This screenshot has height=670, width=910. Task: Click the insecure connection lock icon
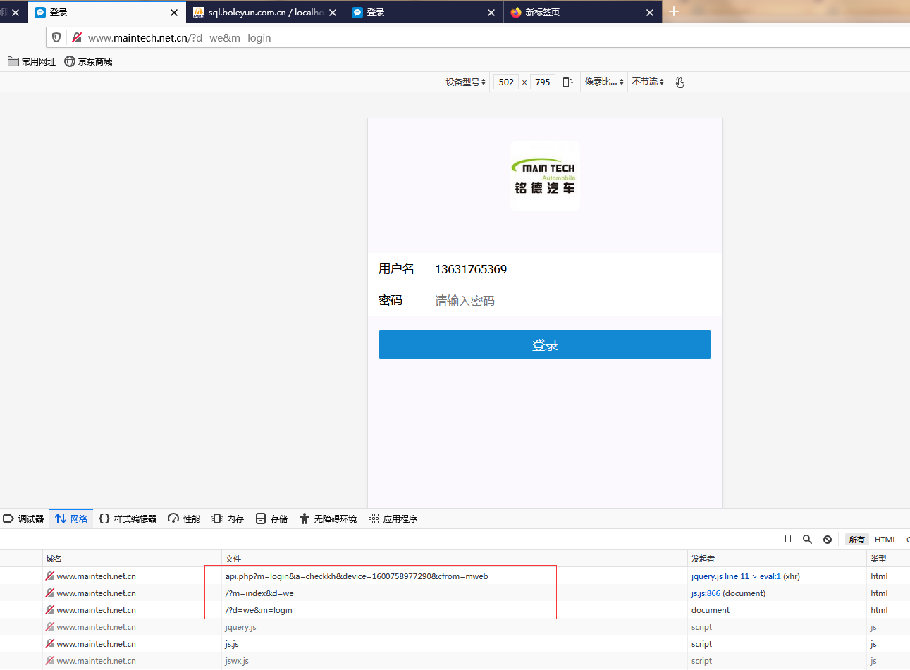click(77, 37)
